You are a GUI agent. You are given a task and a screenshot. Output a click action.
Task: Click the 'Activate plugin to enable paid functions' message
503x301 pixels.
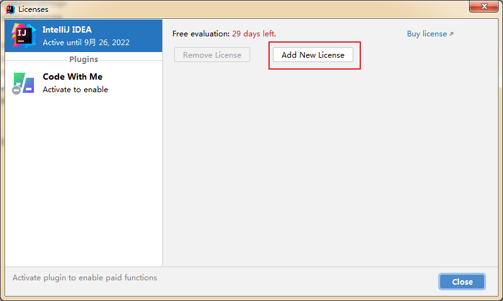85,278
